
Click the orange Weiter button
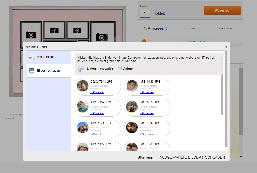222,11
